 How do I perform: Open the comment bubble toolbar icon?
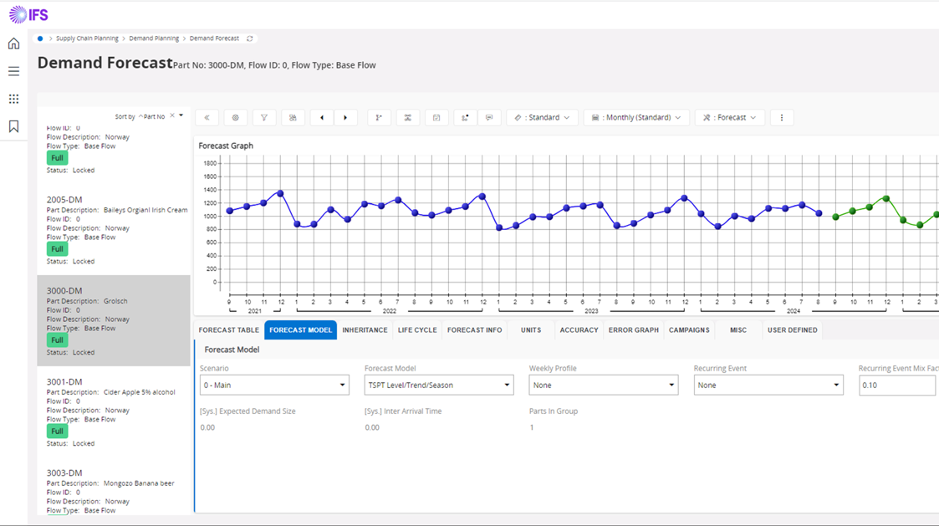coord(489,117)
